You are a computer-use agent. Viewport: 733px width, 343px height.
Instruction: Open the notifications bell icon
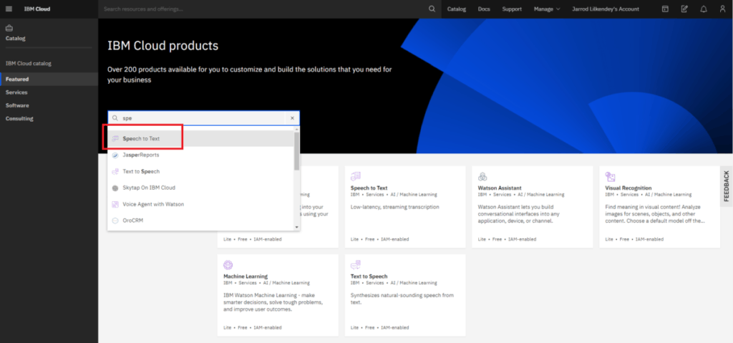704,9
